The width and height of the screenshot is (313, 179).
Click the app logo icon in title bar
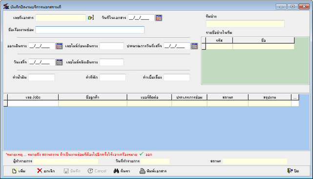pos(6,6)
